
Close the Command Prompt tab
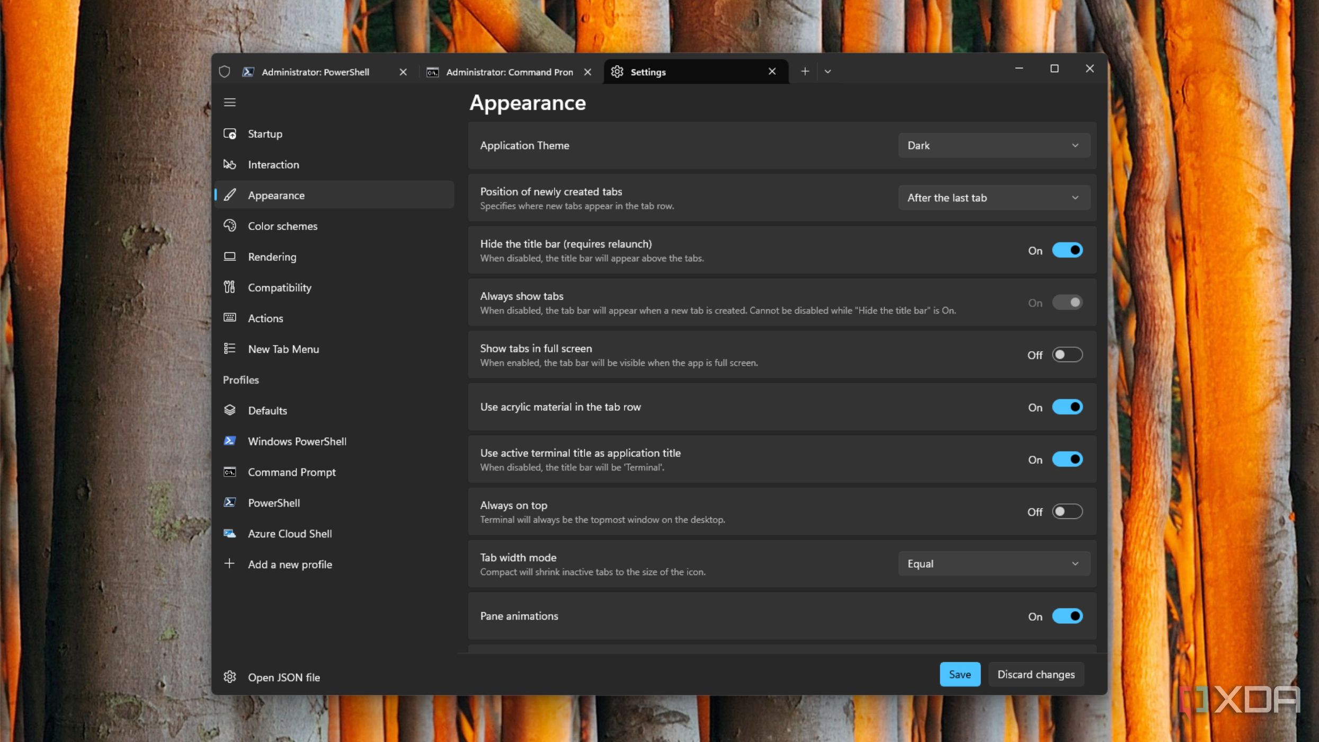587,72
